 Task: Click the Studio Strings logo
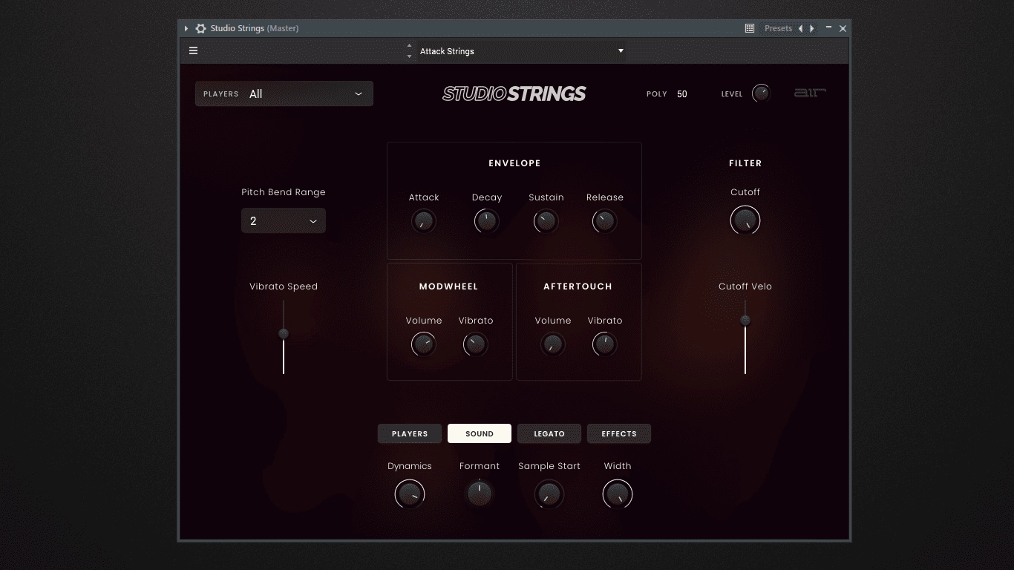pyautogui.click(x=514, y=94)
